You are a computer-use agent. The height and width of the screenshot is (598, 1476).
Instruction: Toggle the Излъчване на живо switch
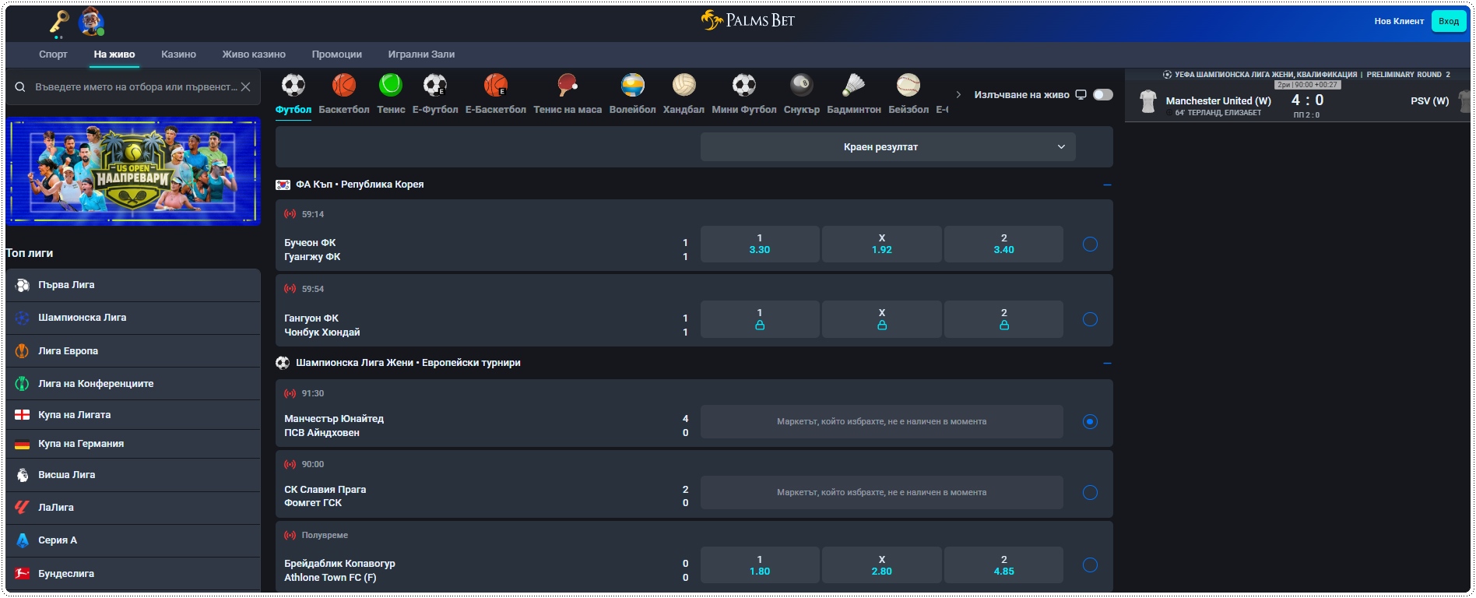pyautogui.click(x=1103, y=95)
